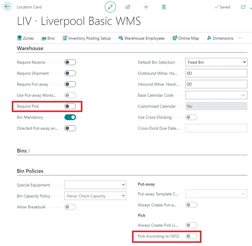Toggle Use Cross-Docking switch
252x246 pixels.
tap(191, 117)
